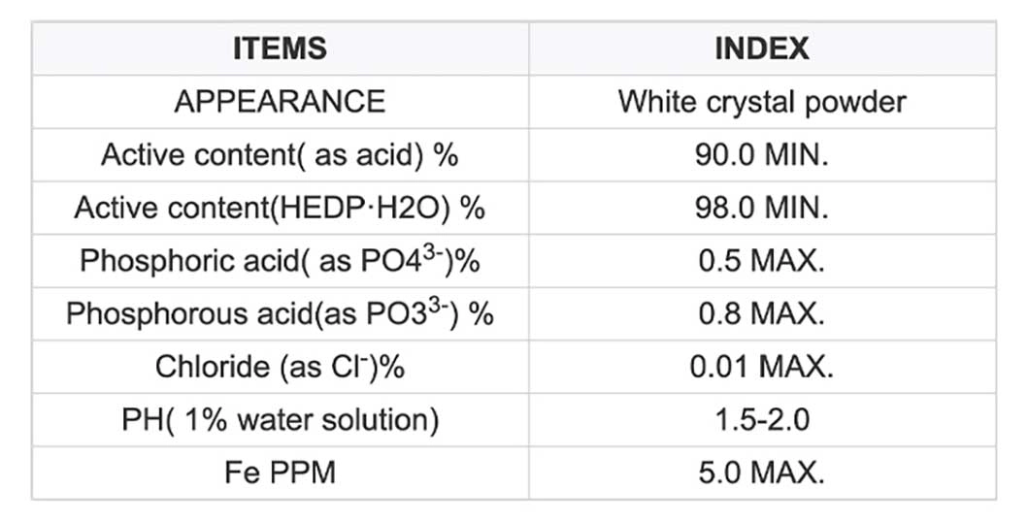Select the 'Chloride (as Cl-)%' cell
1029x521 pixels.
pos(280,368)
